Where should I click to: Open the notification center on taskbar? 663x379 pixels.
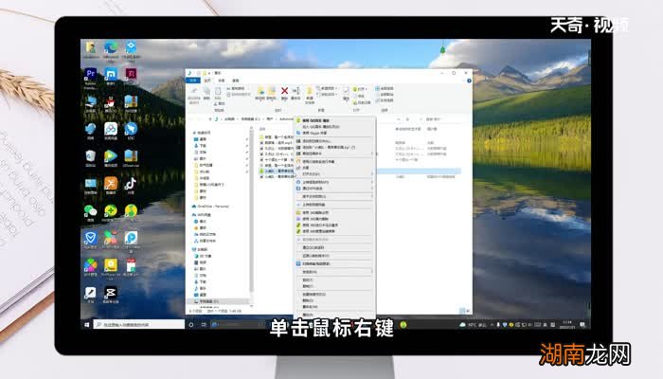point(582,324)
